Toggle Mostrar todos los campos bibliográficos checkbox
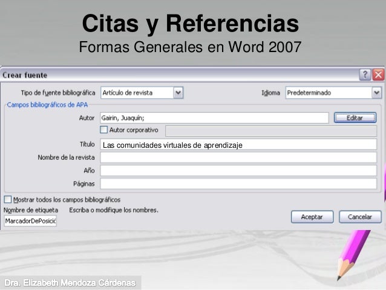 point(8,199)
